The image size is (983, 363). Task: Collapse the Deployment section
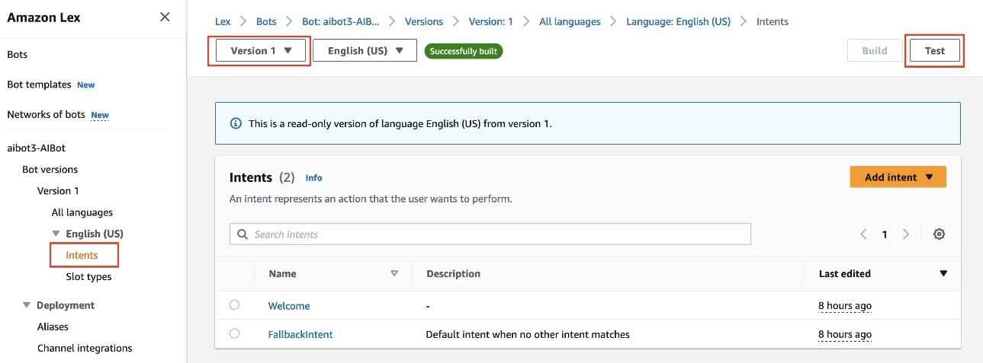click(27, 305)
